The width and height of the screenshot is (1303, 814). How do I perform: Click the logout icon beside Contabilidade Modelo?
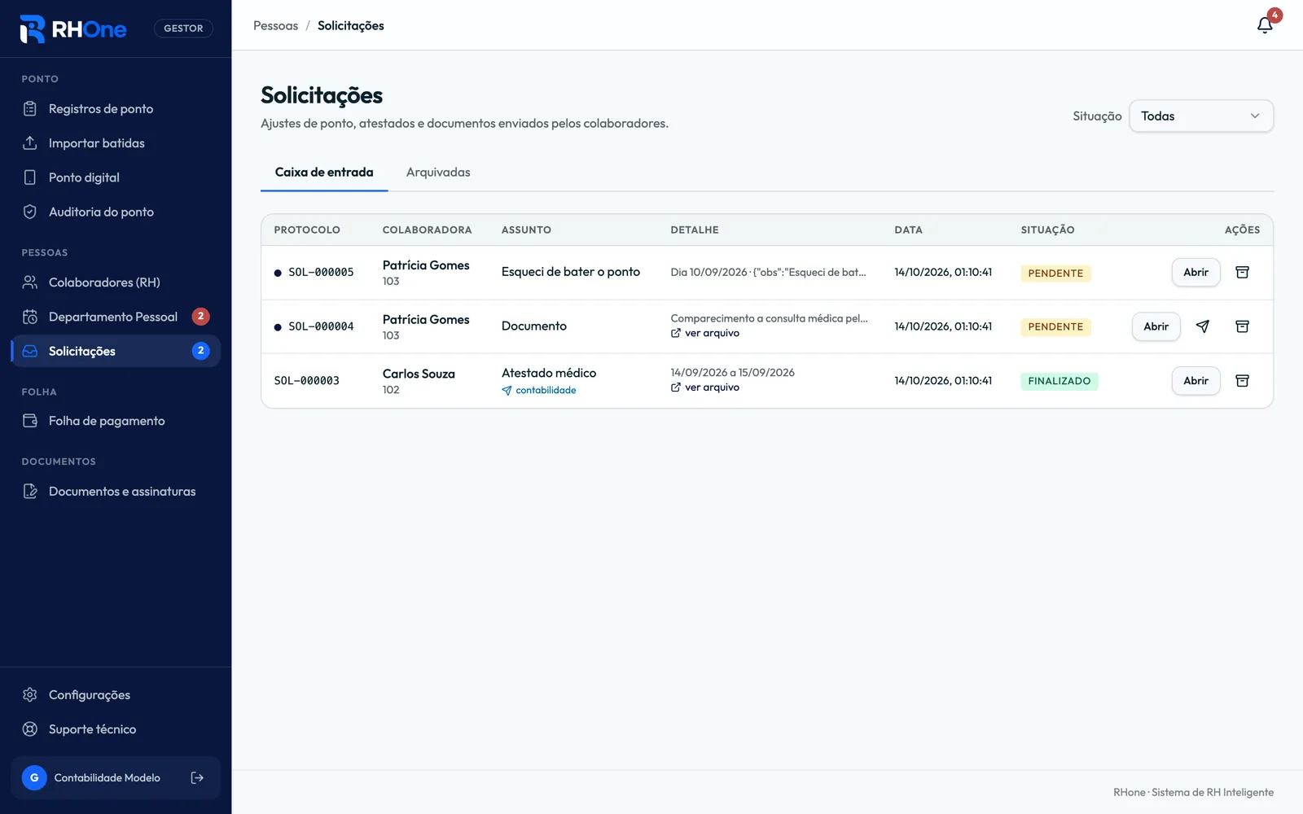197,777
